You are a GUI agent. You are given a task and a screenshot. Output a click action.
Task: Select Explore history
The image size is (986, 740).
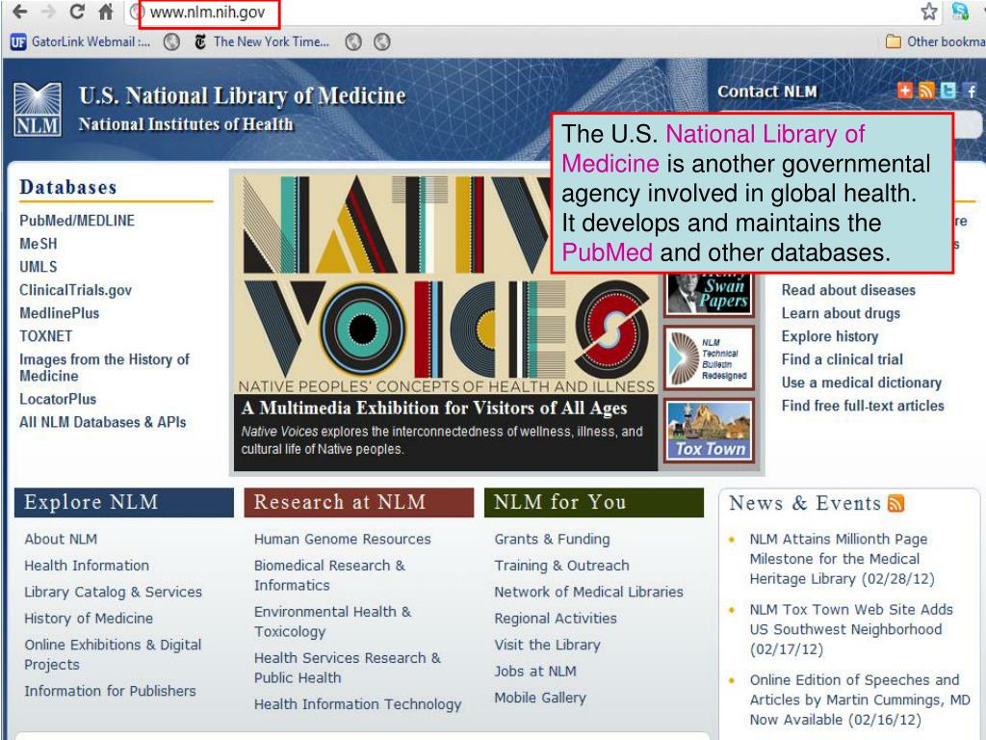(x=830, y=336)
